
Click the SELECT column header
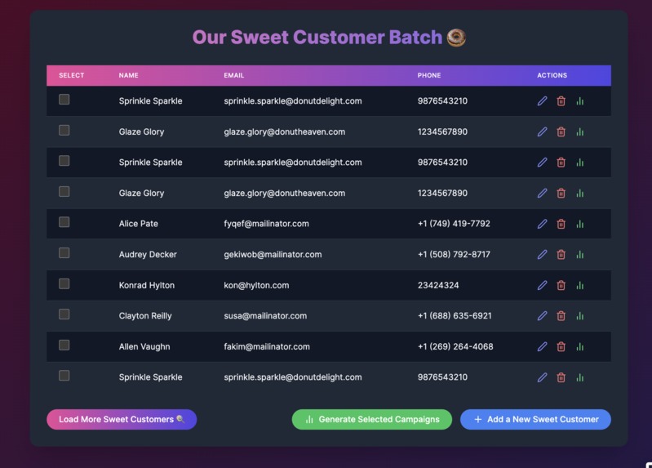point(72,75)
